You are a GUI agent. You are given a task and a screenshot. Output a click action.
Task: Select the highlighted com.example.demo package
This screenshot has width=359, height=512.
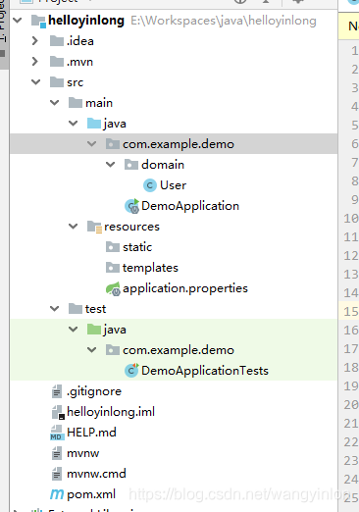click(179, 144)
